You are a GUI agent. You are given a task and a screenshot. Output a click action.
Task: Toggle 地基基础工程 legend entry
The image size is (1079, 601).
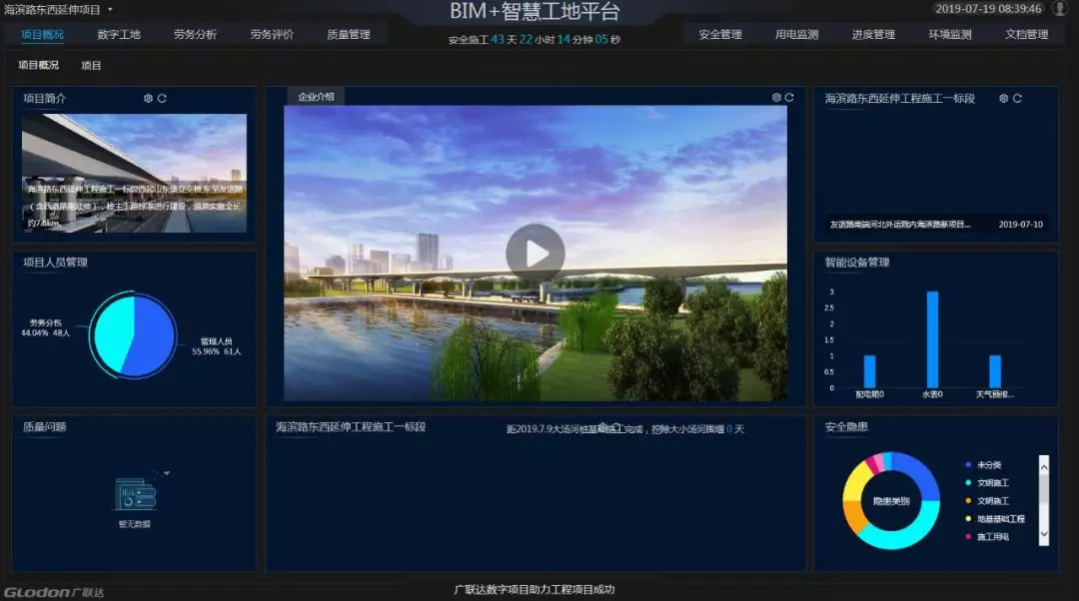(x=999, y=519)
